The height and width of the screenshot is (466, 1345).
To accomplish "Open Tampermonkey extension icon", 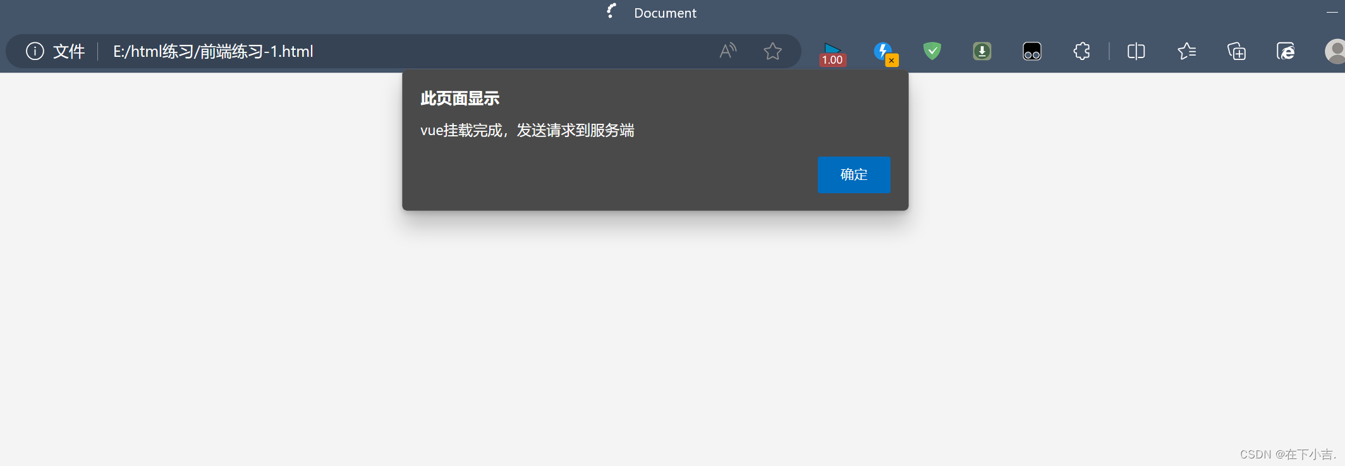I will [1032, 51].
